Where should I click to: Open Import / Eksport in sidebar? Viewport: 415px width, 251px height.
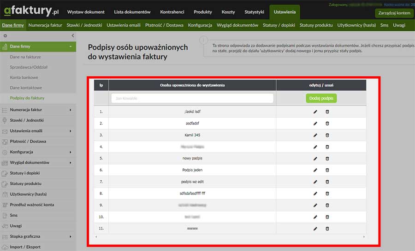pyautogui.click(x=25, y=247)
